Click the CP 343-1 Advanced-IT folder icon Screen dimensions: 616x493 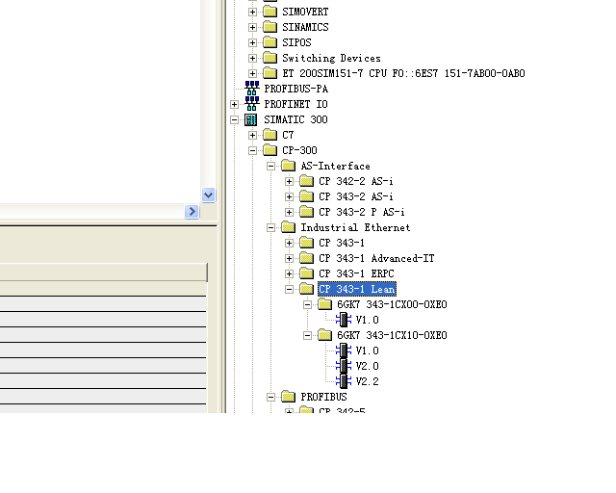[306, 258]
